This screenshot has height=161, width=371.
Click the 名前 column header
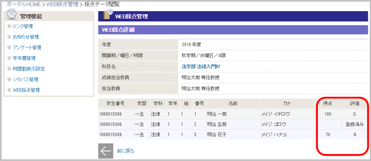point(233,104)
